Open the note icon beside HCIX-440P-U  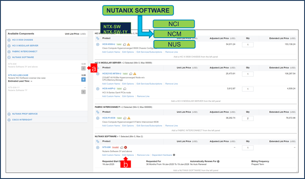[125, 89]
